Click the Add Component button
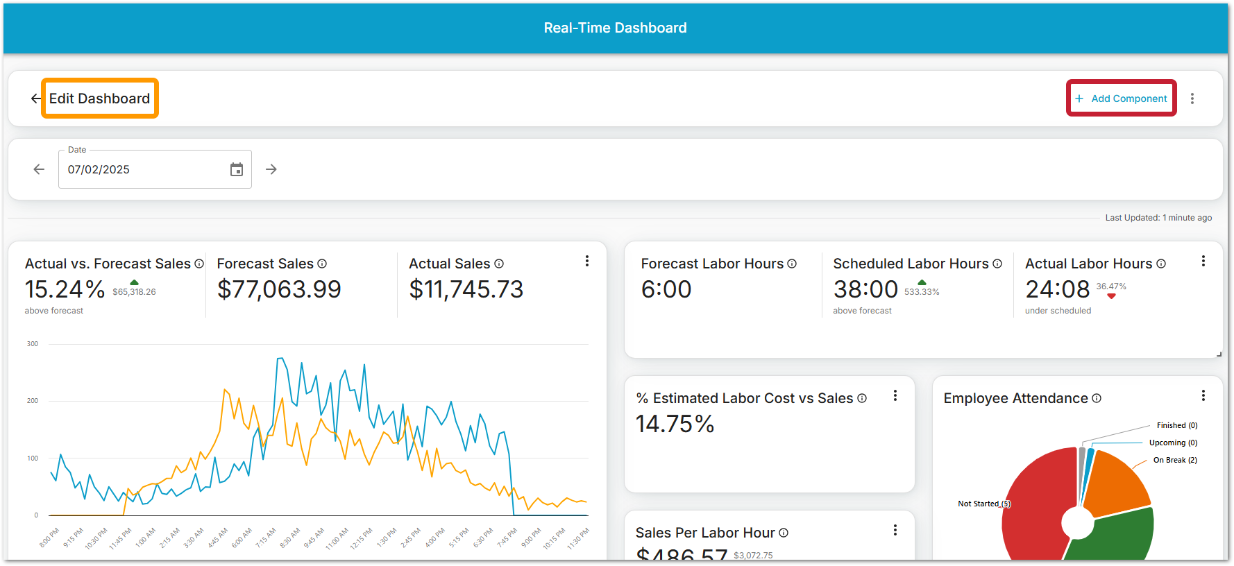1234x566 pixels. (1121, 98)
